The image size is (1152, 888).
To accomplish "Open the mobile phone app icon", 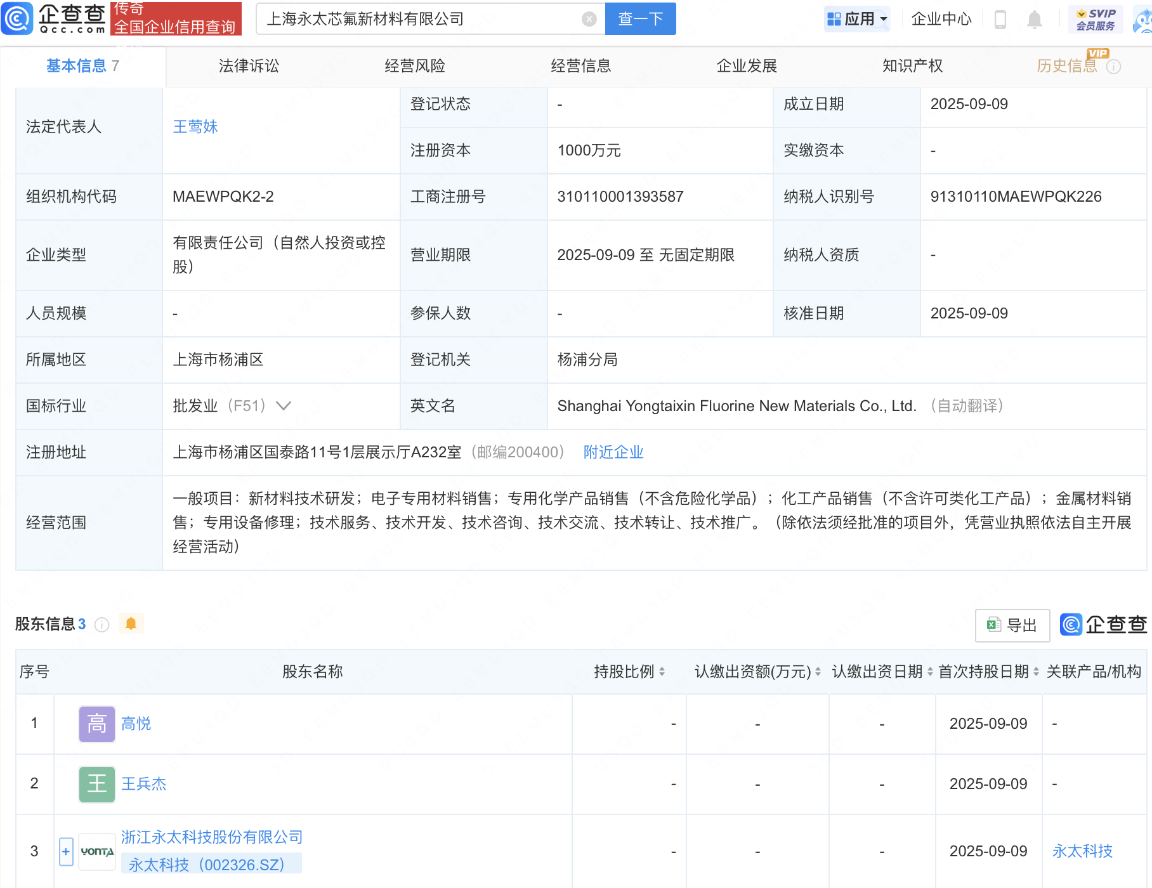I will click(x=1000, y=19).
